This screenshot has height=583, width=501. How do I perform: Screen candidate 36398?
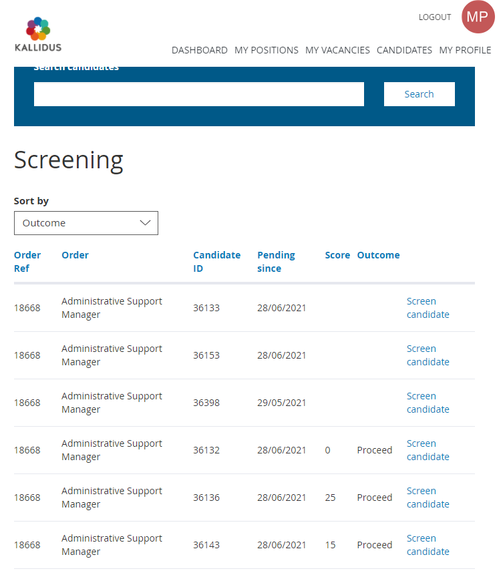click(428, 403)
